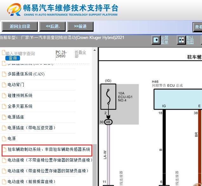Screen dimensions: 202x186
Task: Open the 电源 tree item
Action: (x=12, y=139)
